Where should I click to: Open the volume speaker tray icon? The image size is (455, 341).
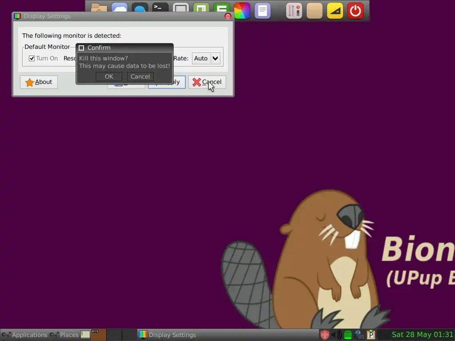[336, 335]
